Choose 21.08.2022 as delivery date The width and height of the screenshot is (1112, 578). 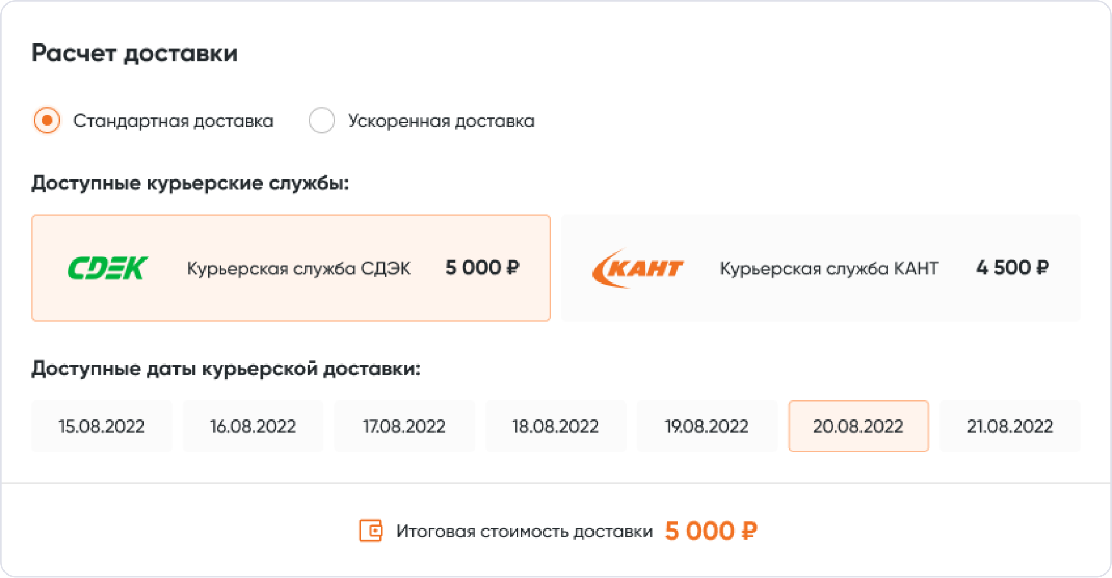[x=1009, y=426]
